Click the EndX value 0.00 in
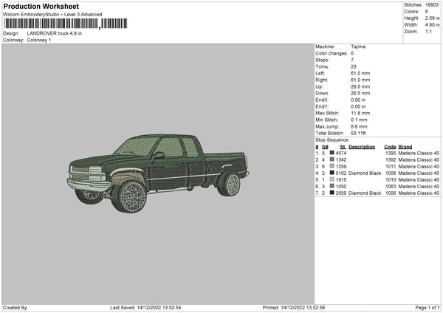Viewport: 443px width, 313px height. click(x=358, y=100)
